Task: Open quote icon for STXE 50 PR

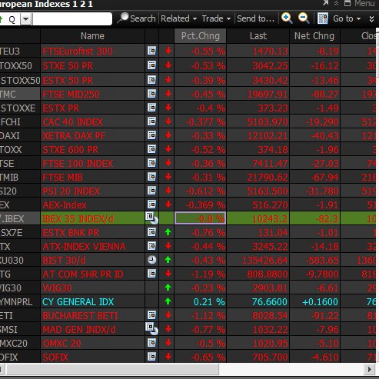Action: [x=151, y=65]
